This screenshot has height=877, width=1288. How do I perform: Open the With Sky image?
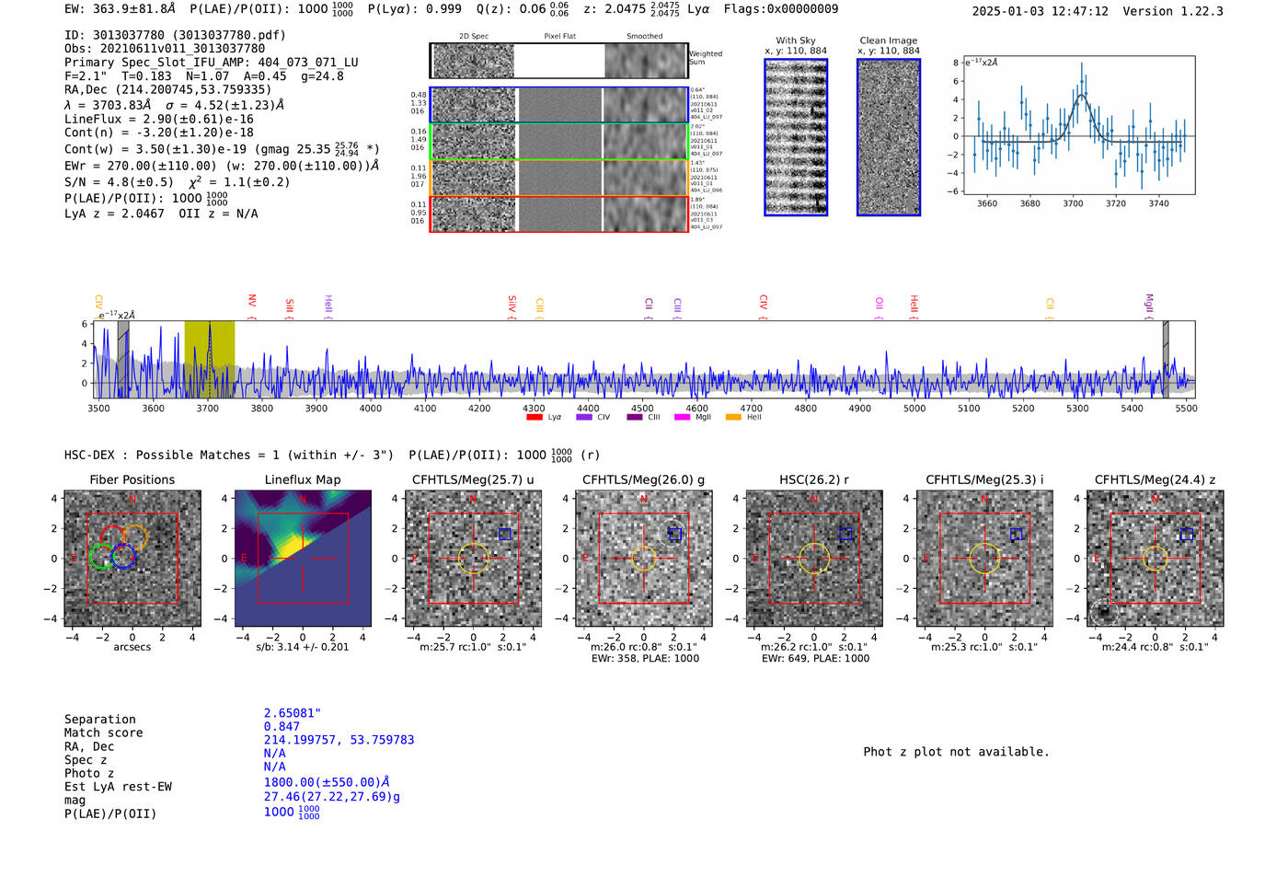[796, 137]
